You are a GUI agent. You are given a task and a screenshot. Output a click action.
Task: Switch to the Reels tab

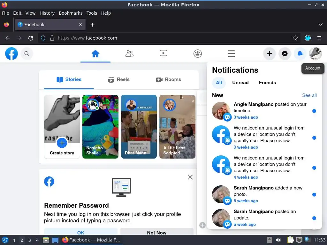(x=119, y=79)
